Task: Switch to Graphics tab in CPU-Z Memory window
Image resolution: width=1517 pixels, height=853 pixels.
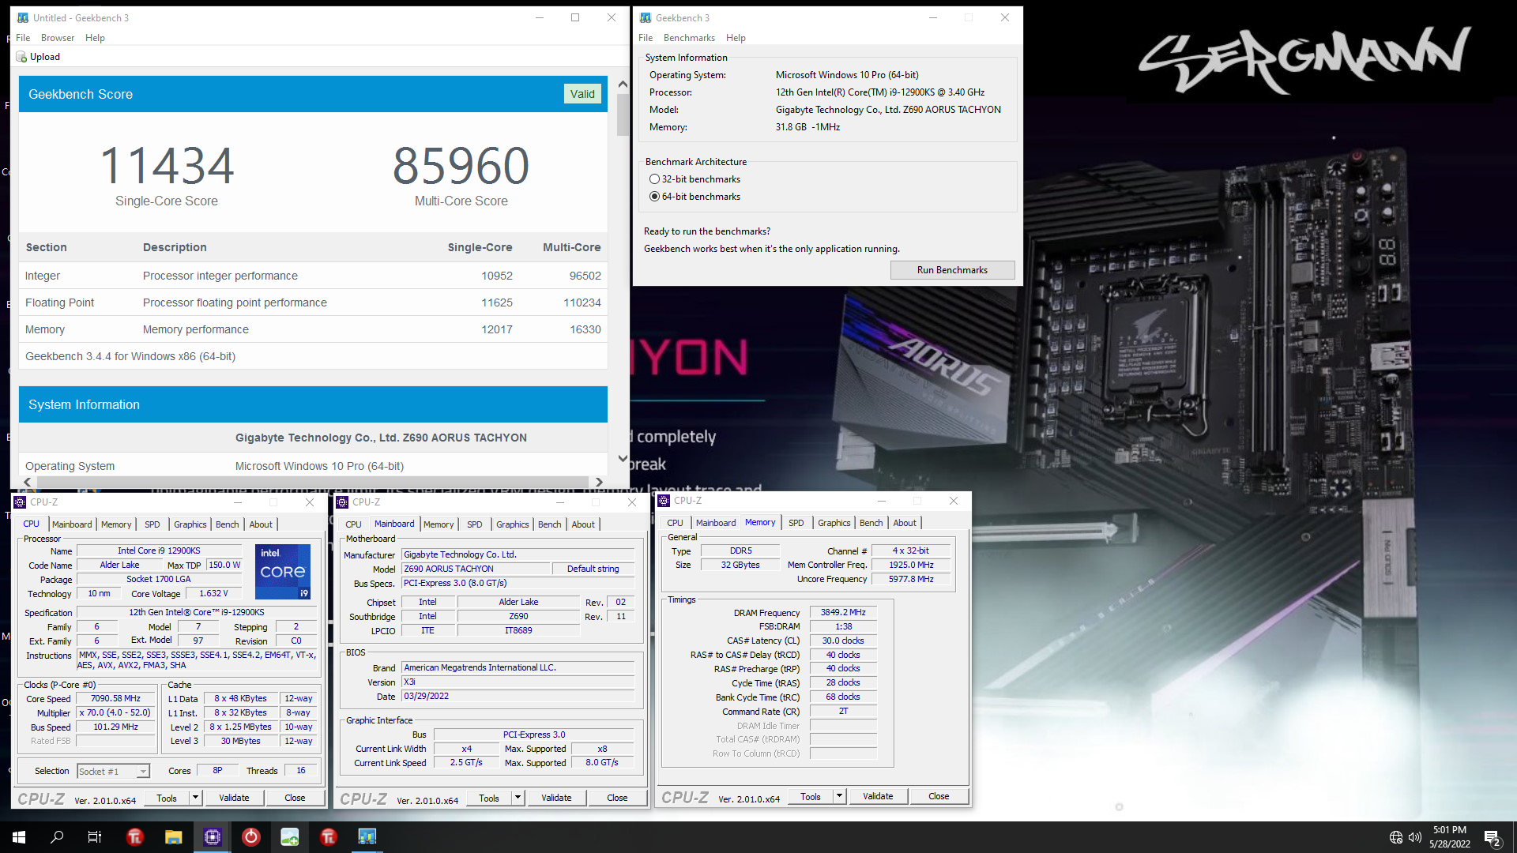Action: pos(834,523)
